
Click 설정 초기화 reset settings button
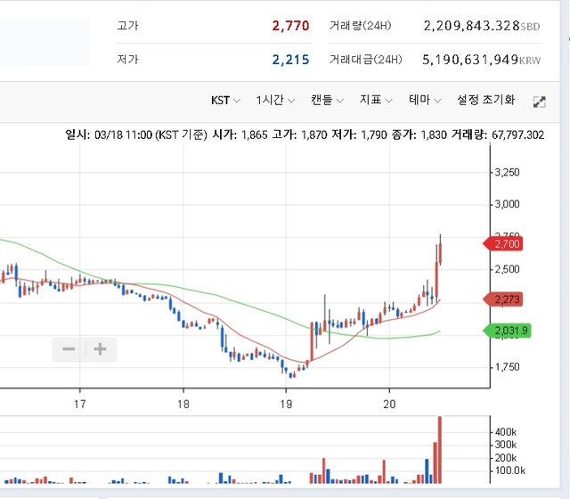click(x=485, y=100)
